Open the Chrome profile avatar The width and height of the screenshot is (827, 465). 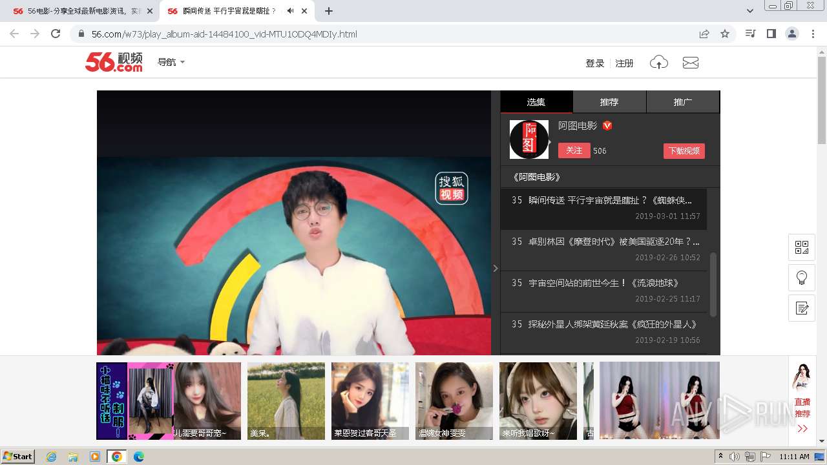pos(791,34)
